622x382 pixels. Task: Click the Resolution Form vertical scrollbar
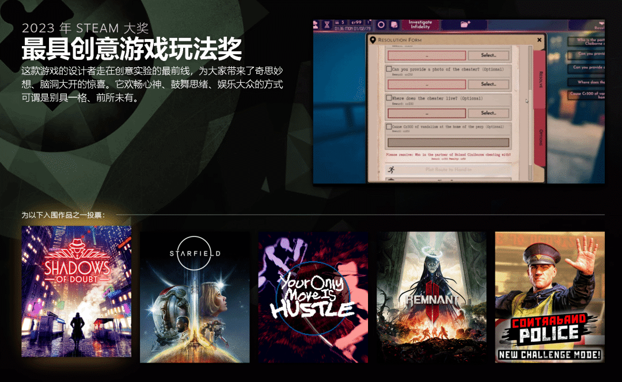coord(530,113)
